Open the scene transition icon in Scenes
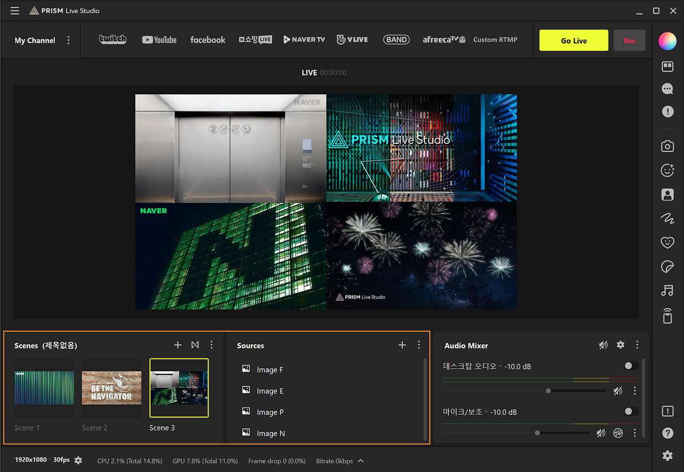Screen dimensions: 684x472 pos(195,345)
